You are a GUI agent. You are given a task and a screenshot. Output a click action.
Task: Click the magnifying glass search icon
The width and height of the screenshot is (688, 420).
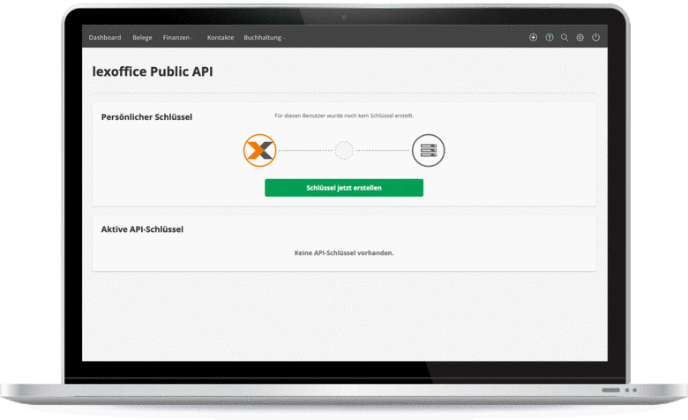click(565, 38)
